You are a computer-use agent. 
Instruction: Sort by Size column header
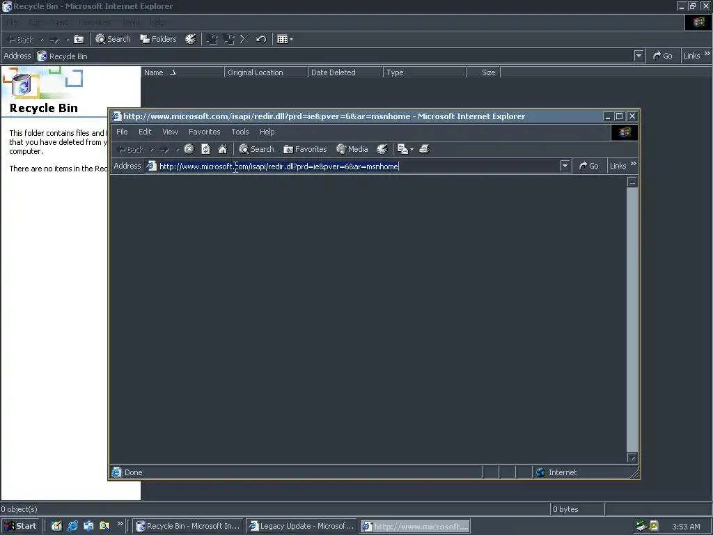tap(483, 72)
